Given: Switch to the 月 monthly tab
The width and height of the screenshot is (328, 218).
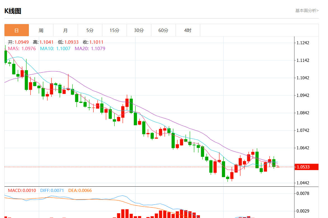Looking at the screenshot, I should click(65, 30).
